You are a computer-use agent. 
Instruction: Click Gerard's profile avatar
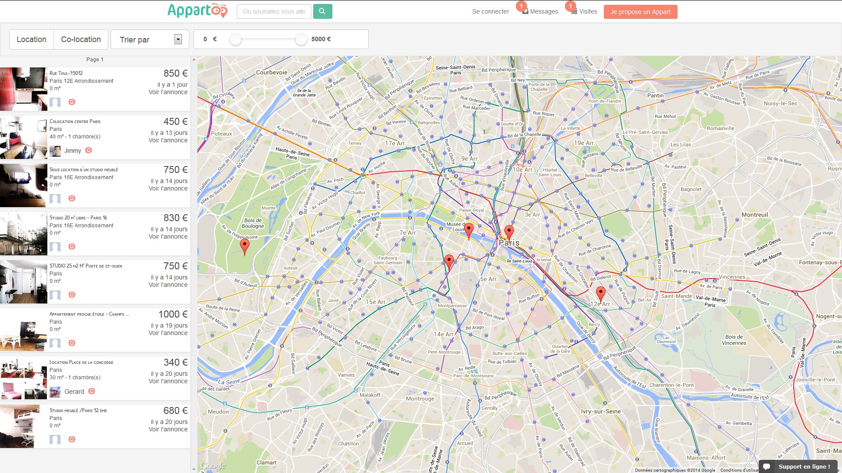(55, 392)
